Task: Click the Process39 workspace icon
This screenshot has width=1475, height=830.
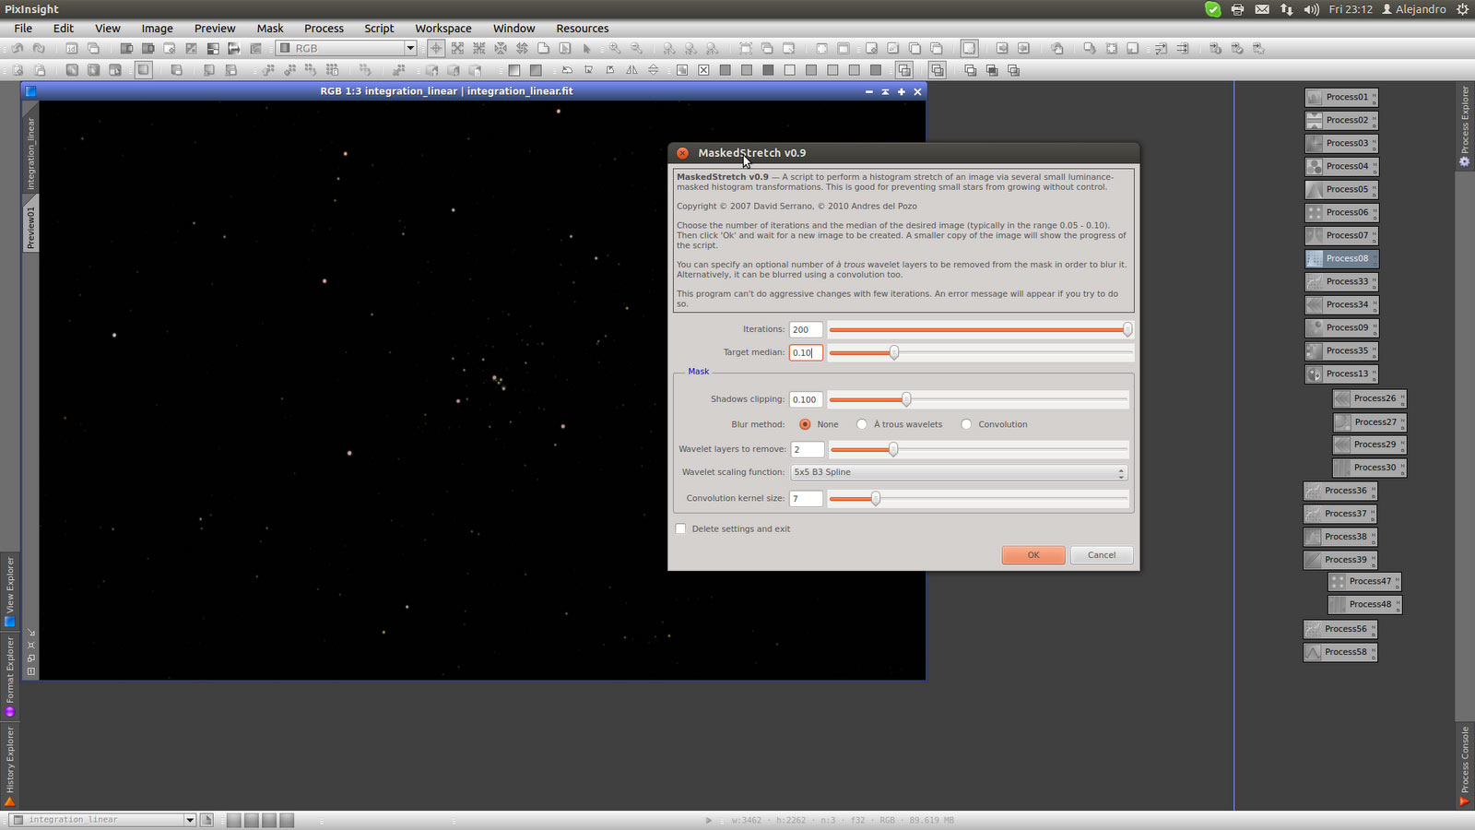Action: [x=1340, y=560]
